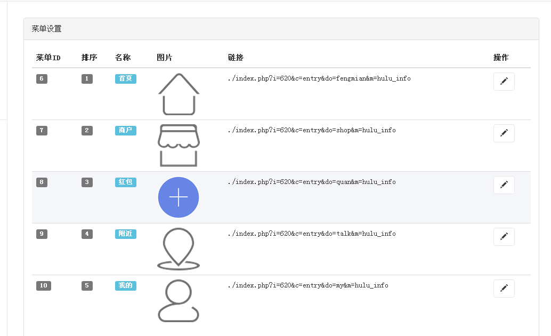Screen dimensions: 551x336
Task: Select the house image for 首页
Action: (x=179, y=94)
